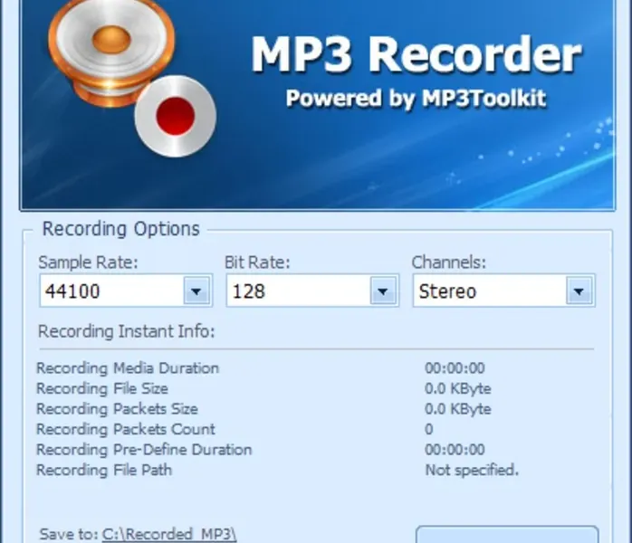Open the C:\Recorded_MP3\ save path link
632x543 pixels.
(169, 534)
